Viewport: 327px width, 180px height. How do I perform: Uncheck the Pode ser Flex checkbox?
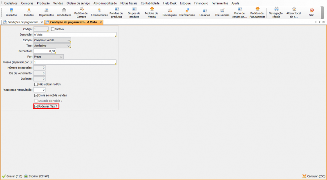(36, 106)
